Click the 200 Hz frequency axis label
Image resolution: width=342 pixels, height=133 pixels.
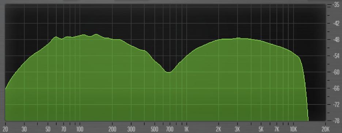112,129
